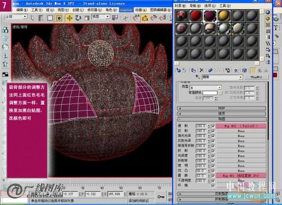
Task: Toggle Show Map in Viewport cube icon
Action: point(244,70)
